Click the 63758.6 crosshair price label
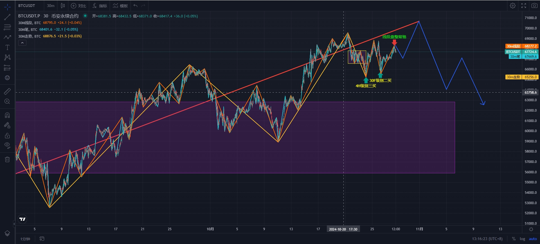Screen dimensions: 540x244 [530, 92]
